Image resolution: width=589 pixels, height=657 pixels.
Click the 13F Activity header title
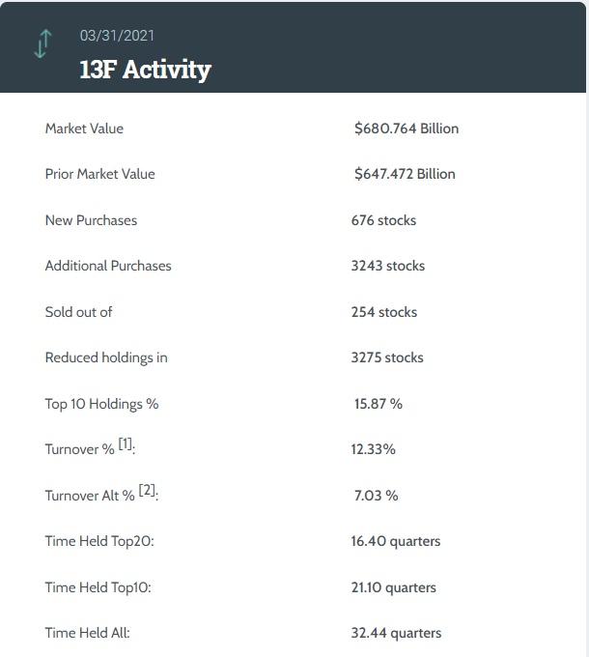click(x=145, y=70)
